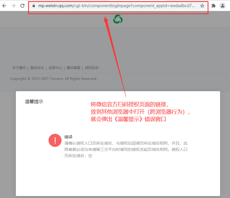
Task: Click the browser forward arrow
Action: pos(13,6)
